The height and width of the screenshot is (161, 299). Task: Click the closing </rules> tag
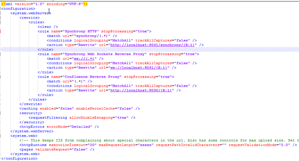point(38,99)
